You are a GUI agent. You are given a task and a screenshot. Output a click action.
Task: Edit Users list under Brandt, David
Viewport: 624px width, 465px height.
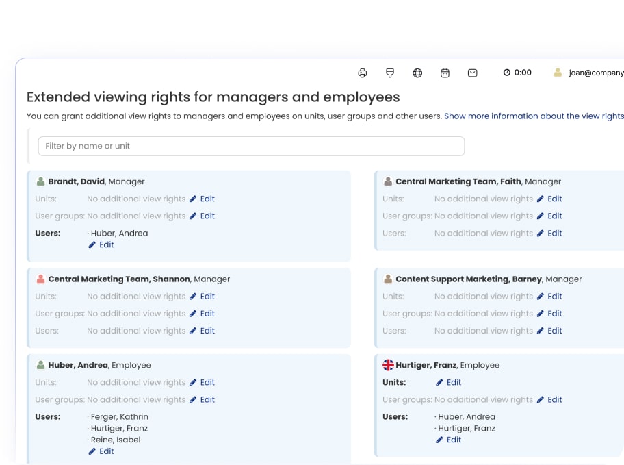tap(101, 244)
